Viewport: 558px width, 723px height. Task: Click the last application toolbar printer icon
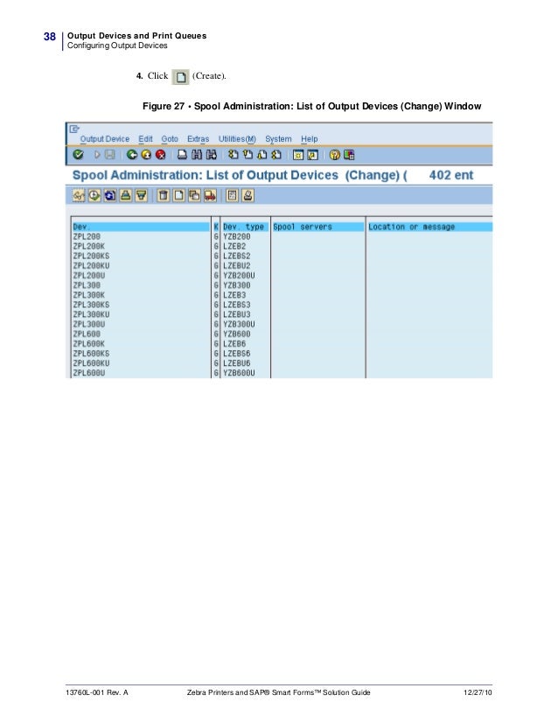point(248,195)
